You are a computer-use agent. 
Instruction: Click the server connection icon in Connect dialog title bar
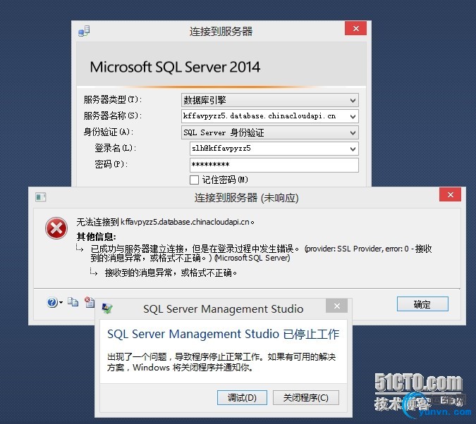(84, 31)
